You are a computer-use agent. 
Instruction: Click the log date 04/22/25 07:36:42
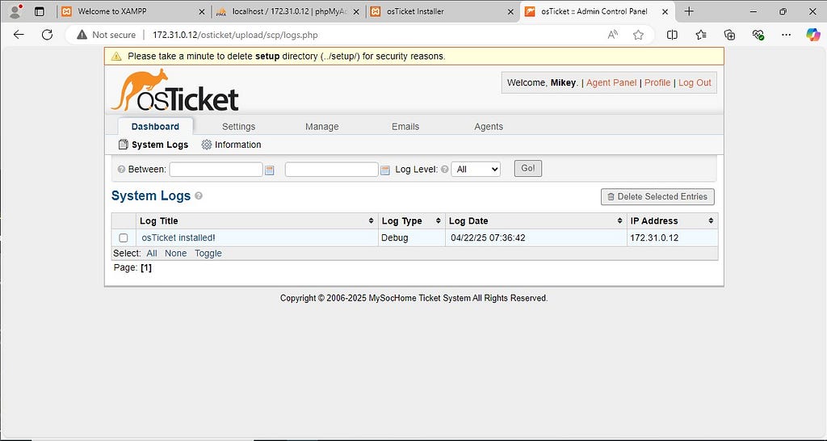tap(488, 238)
